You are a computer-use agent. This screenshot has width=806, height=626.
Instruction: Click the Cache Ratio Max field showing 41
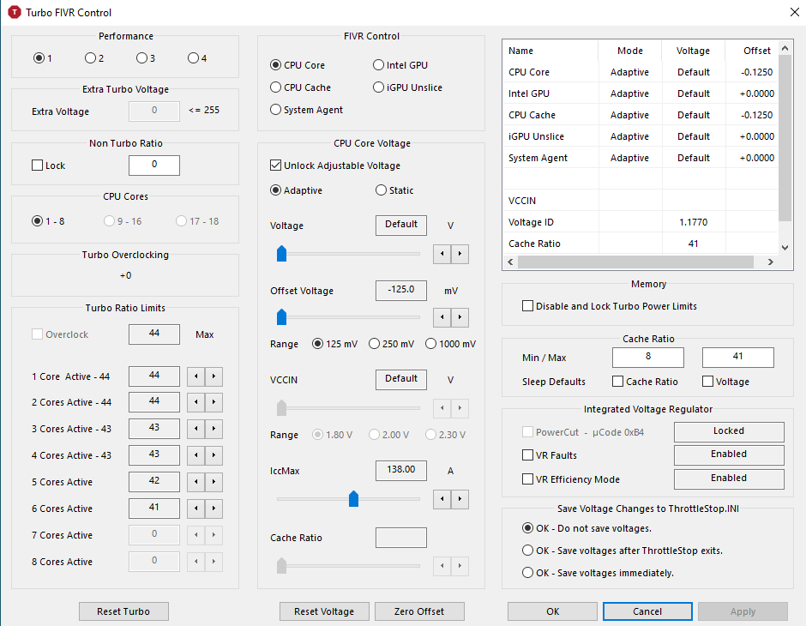[x=738, y=358]
